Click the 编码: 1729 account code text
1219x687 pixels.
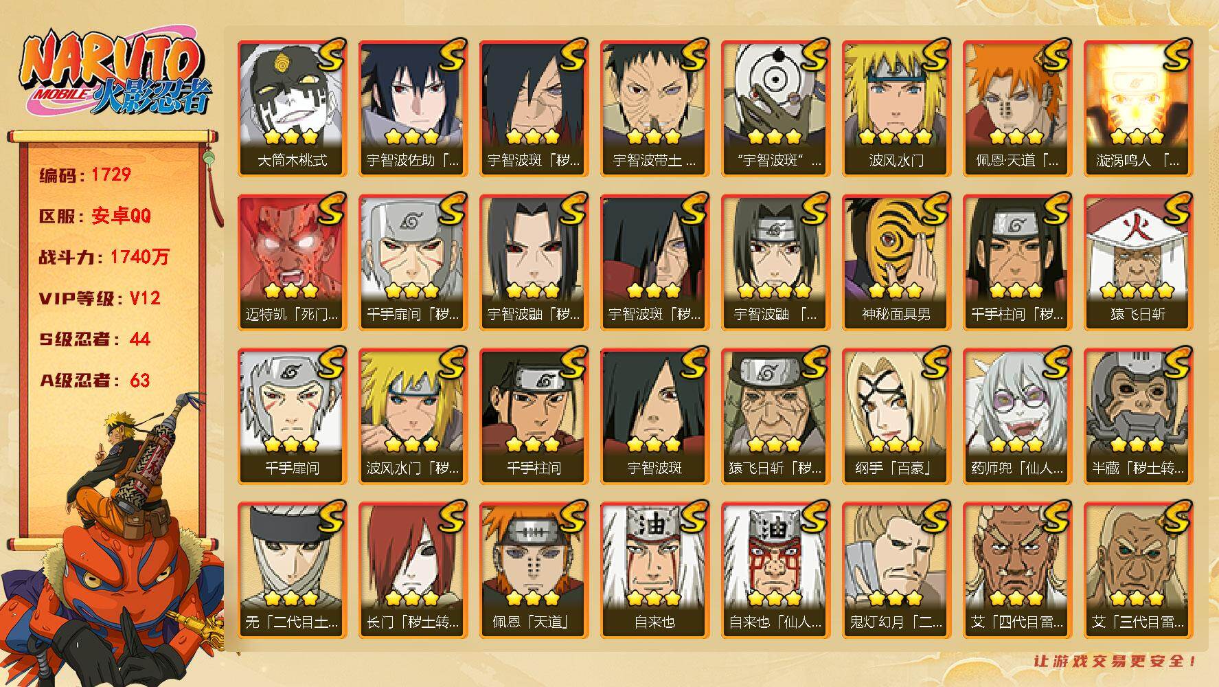85,174
